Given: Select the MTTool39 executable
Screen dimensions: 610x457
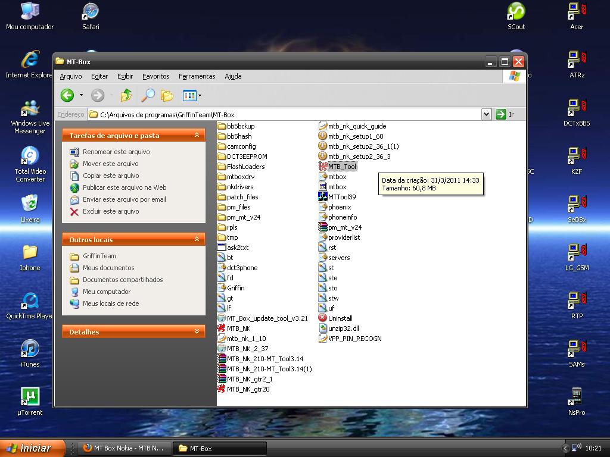Looking at the screenshot, I should (337, 197).
